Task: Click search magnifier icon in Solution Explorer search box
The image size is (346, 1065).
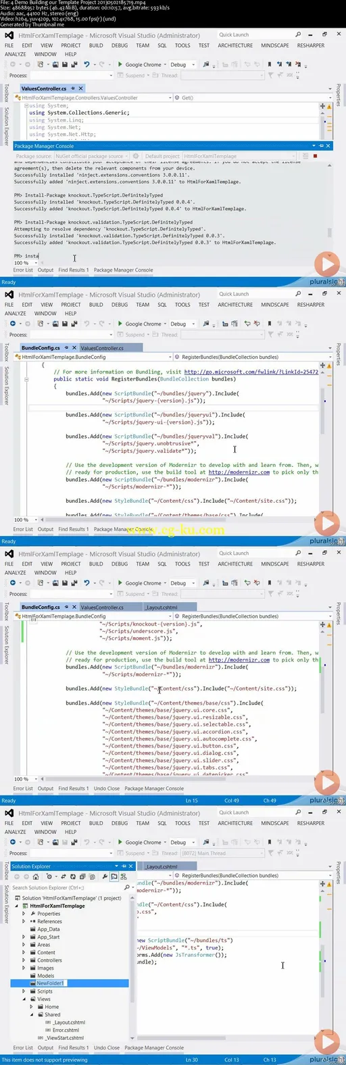Action: 126,887
